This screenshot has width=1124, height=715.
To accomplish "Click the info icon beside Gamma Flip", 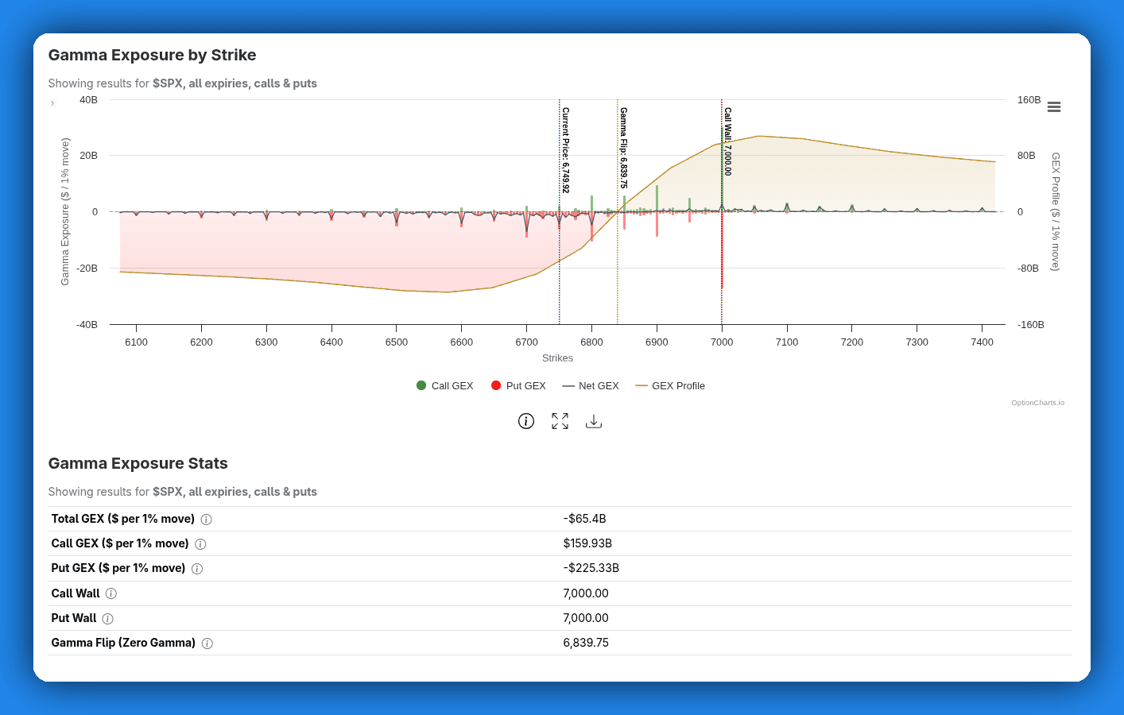I will pos(207,643).
